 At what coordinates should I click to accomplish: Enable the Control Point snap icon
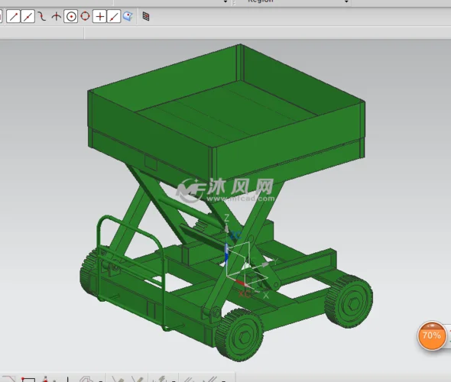pos(42,16)
